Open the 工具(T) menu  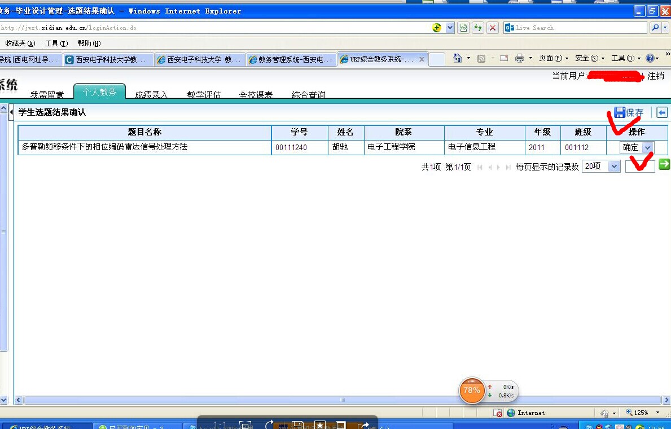[56, 43]
